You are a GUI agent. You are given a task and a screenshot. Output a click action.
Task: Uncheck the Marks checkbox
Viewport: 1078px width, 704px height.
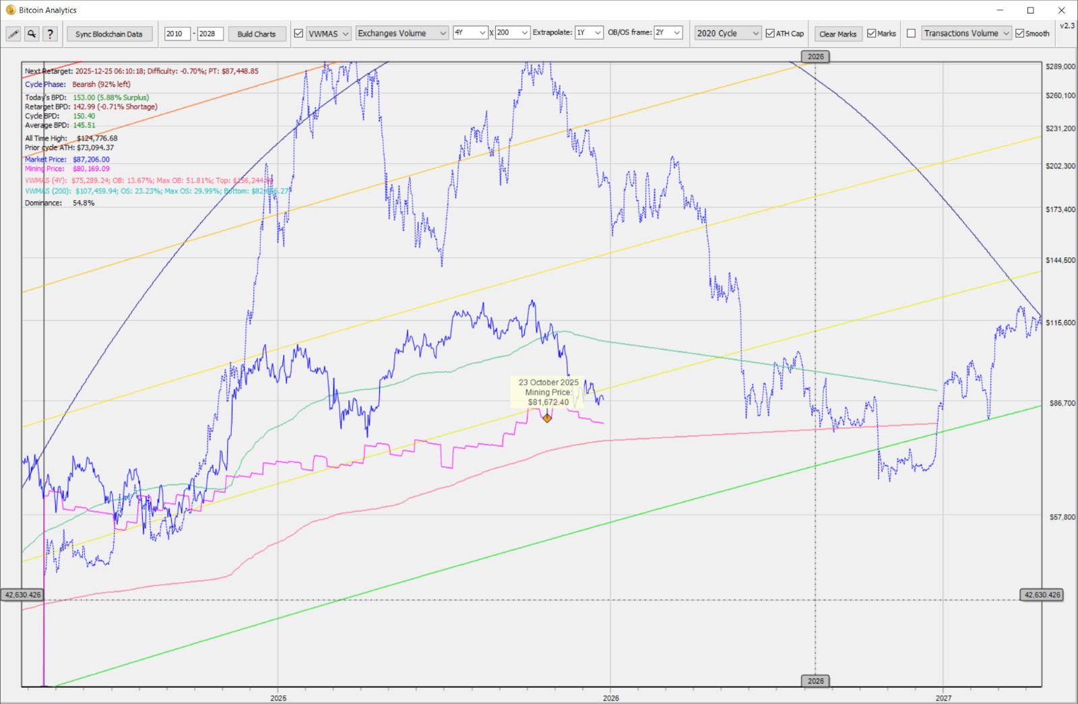(872, 34)
